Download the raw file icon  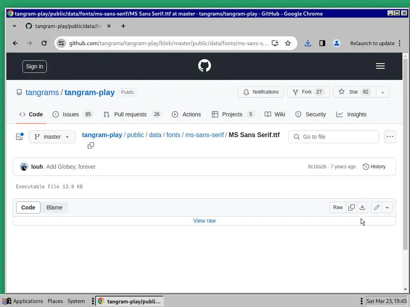(362, 207)
